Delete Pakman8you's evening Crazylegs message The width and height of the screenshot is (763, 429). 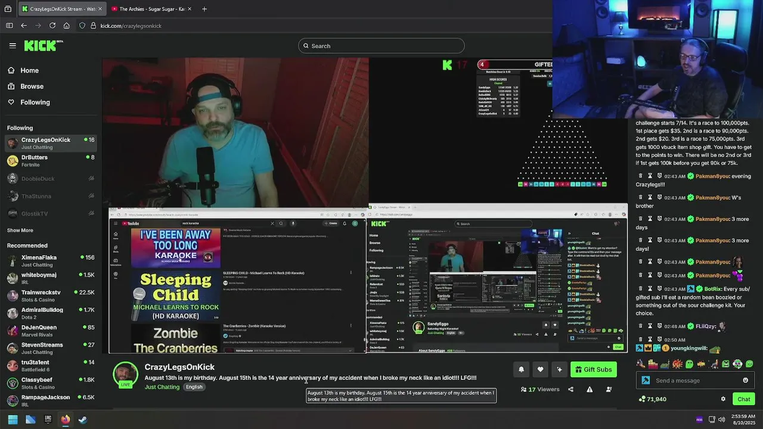point(641,176)
